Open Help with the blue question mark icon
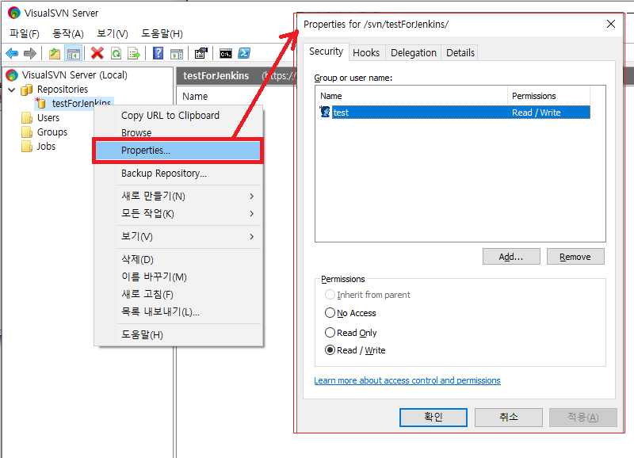Image resolution: width=634 pixels, height=458 pixels. (158, 53)
